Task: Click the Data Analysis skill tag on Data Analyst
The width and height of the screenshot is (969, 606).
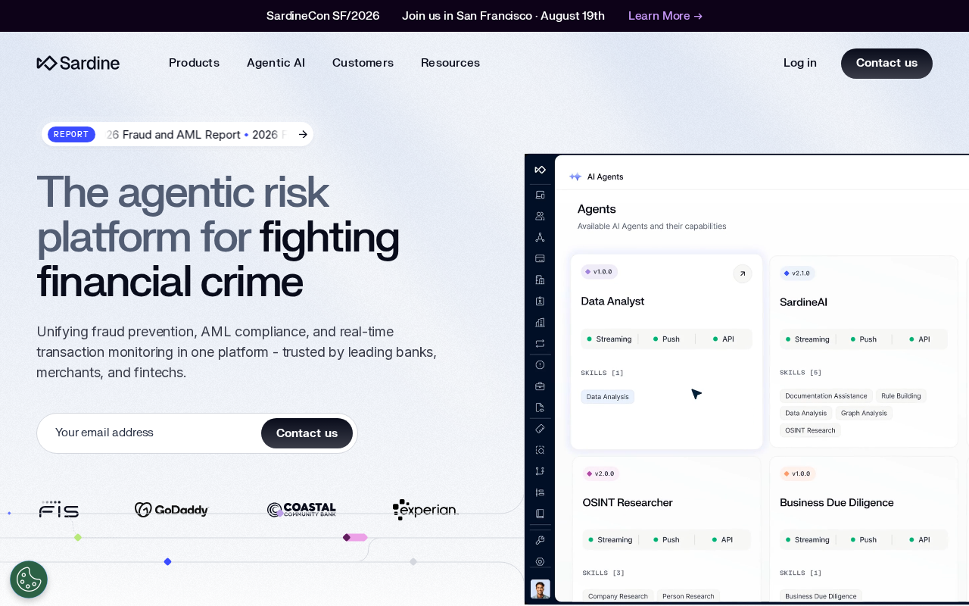Action: point(608,397)
